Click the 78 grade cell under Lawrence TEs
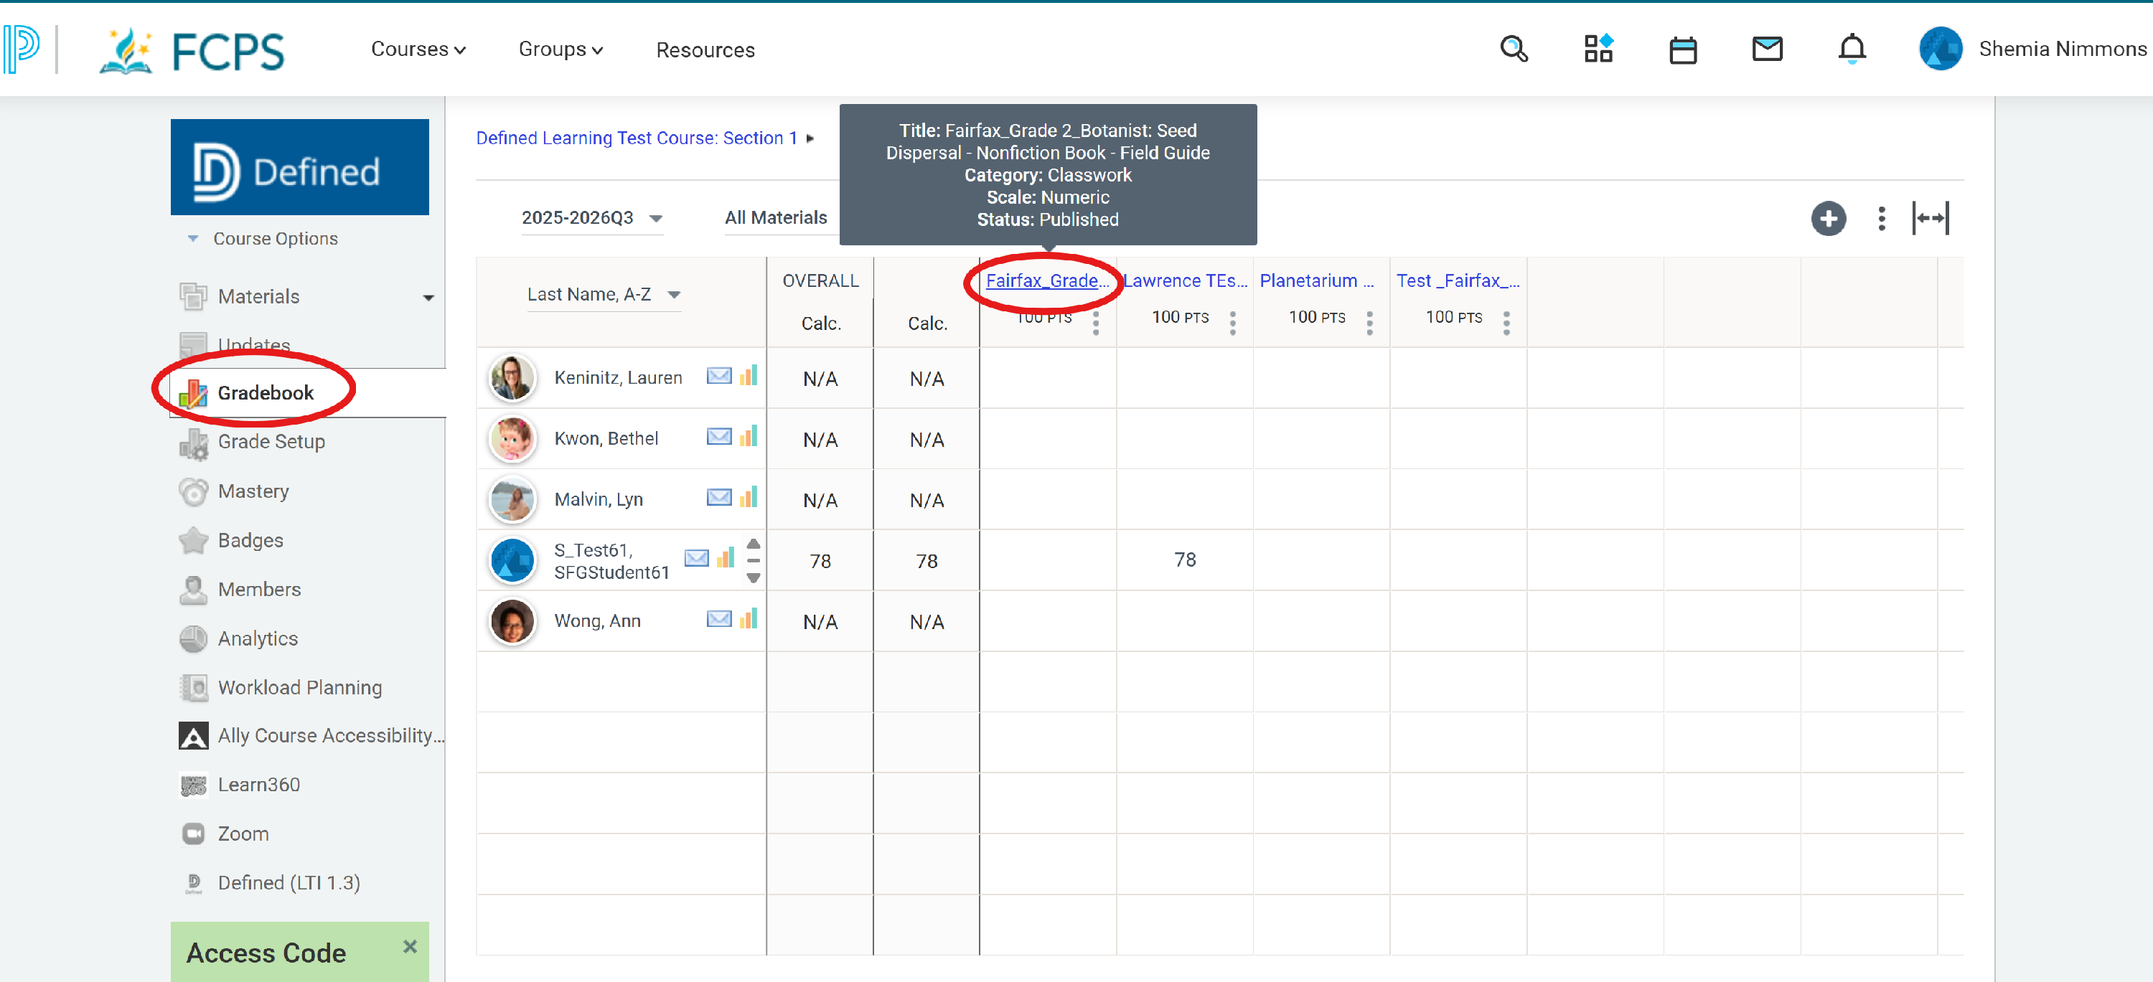 (1184, 560)
